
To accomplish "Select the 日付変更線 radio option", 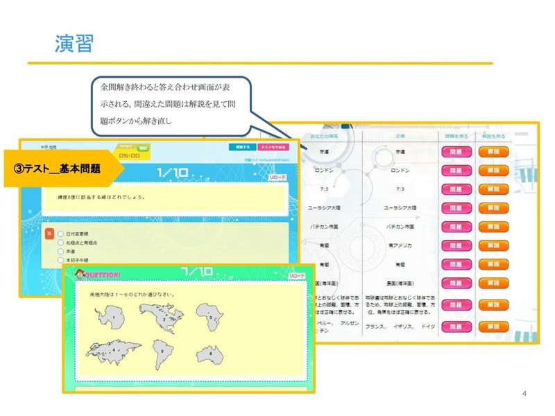I will [60, 234].
